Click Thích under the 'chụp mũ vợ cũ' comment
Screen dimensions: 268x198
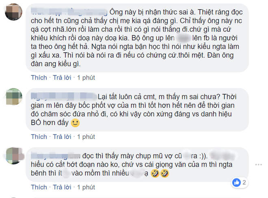pyautogui.click(x=39, y=187)
